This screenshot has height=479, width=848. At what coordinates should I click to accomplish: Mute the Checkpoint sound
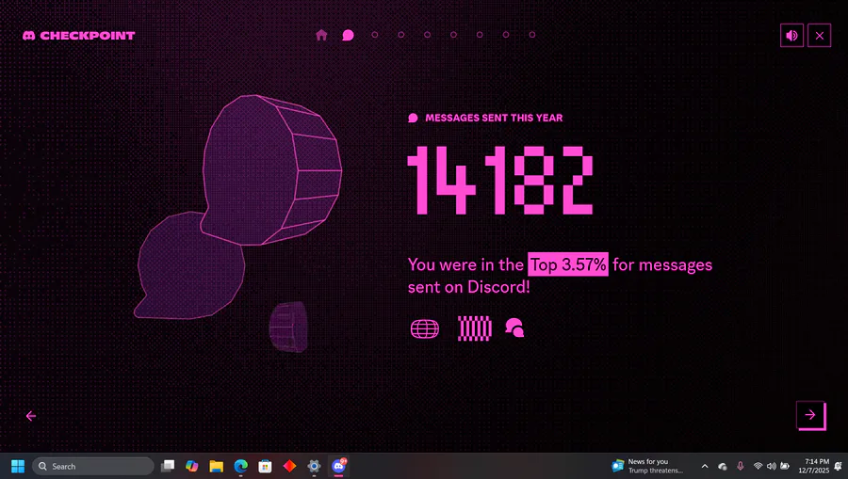791,36
